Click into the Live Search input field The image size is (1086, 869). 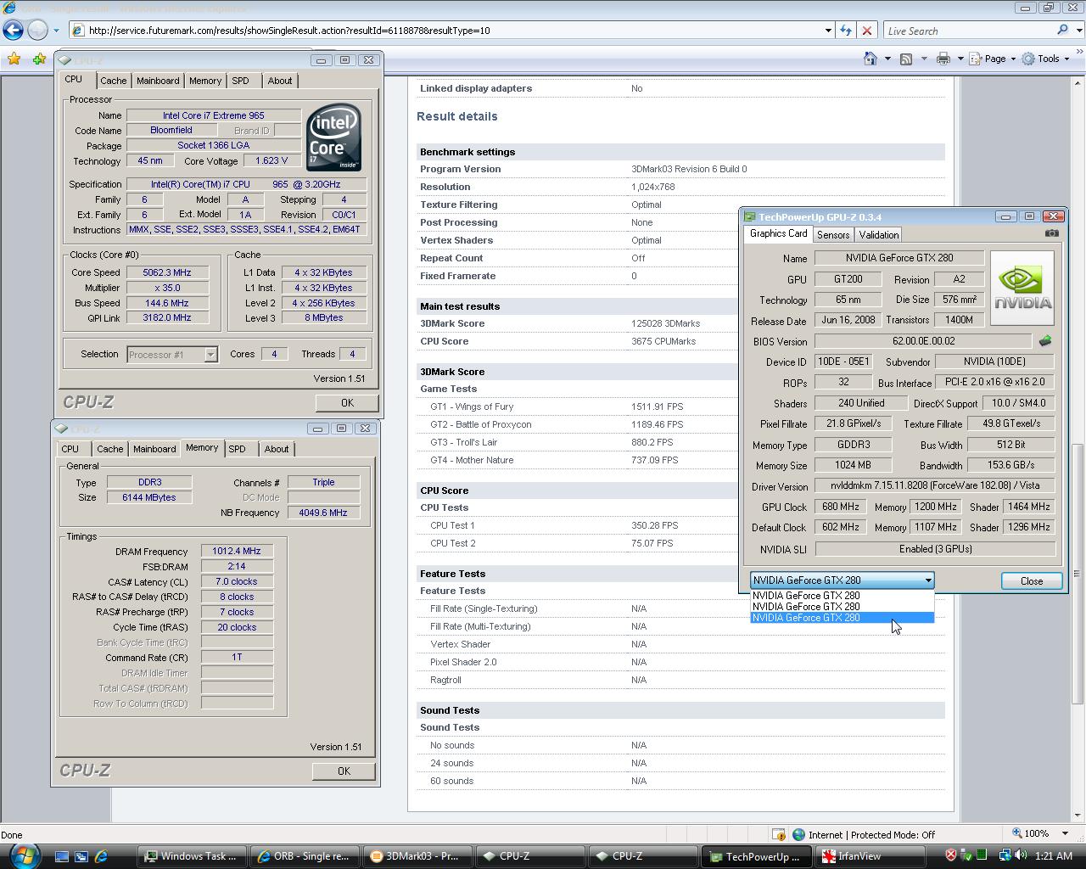point(967,31)
